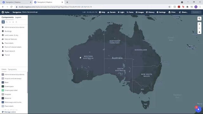
Task: Click the Greenspace color swatch
Action: (x=3, y=86)
